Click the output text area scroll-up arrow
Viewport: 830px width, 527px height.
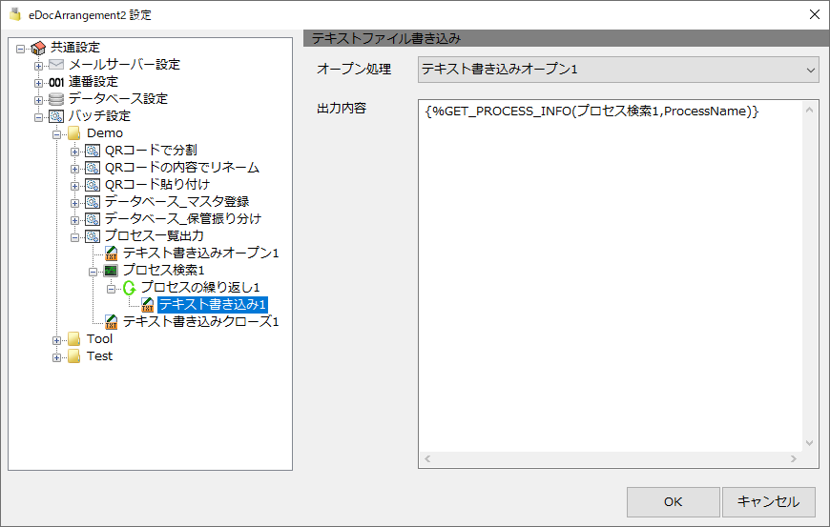[809, 110]
